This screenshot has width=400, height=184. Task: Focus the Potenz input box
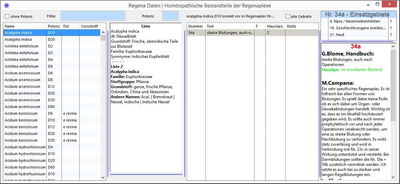(170, 16)
